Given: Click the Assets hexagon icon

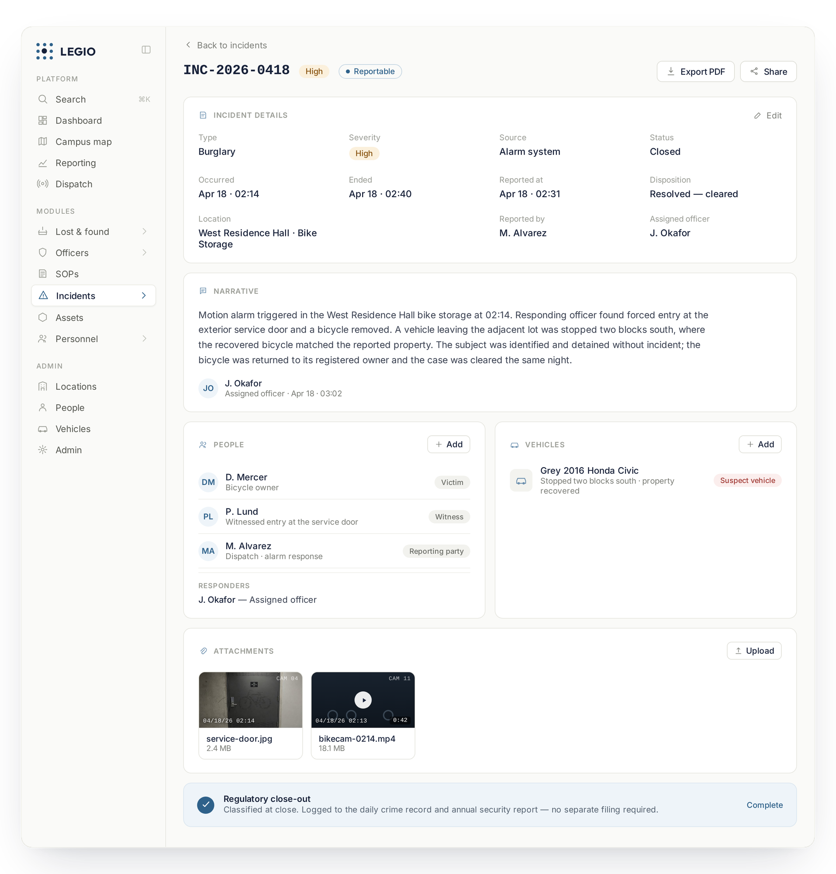Looking at the screenshot, I should (x=43, y=318).
